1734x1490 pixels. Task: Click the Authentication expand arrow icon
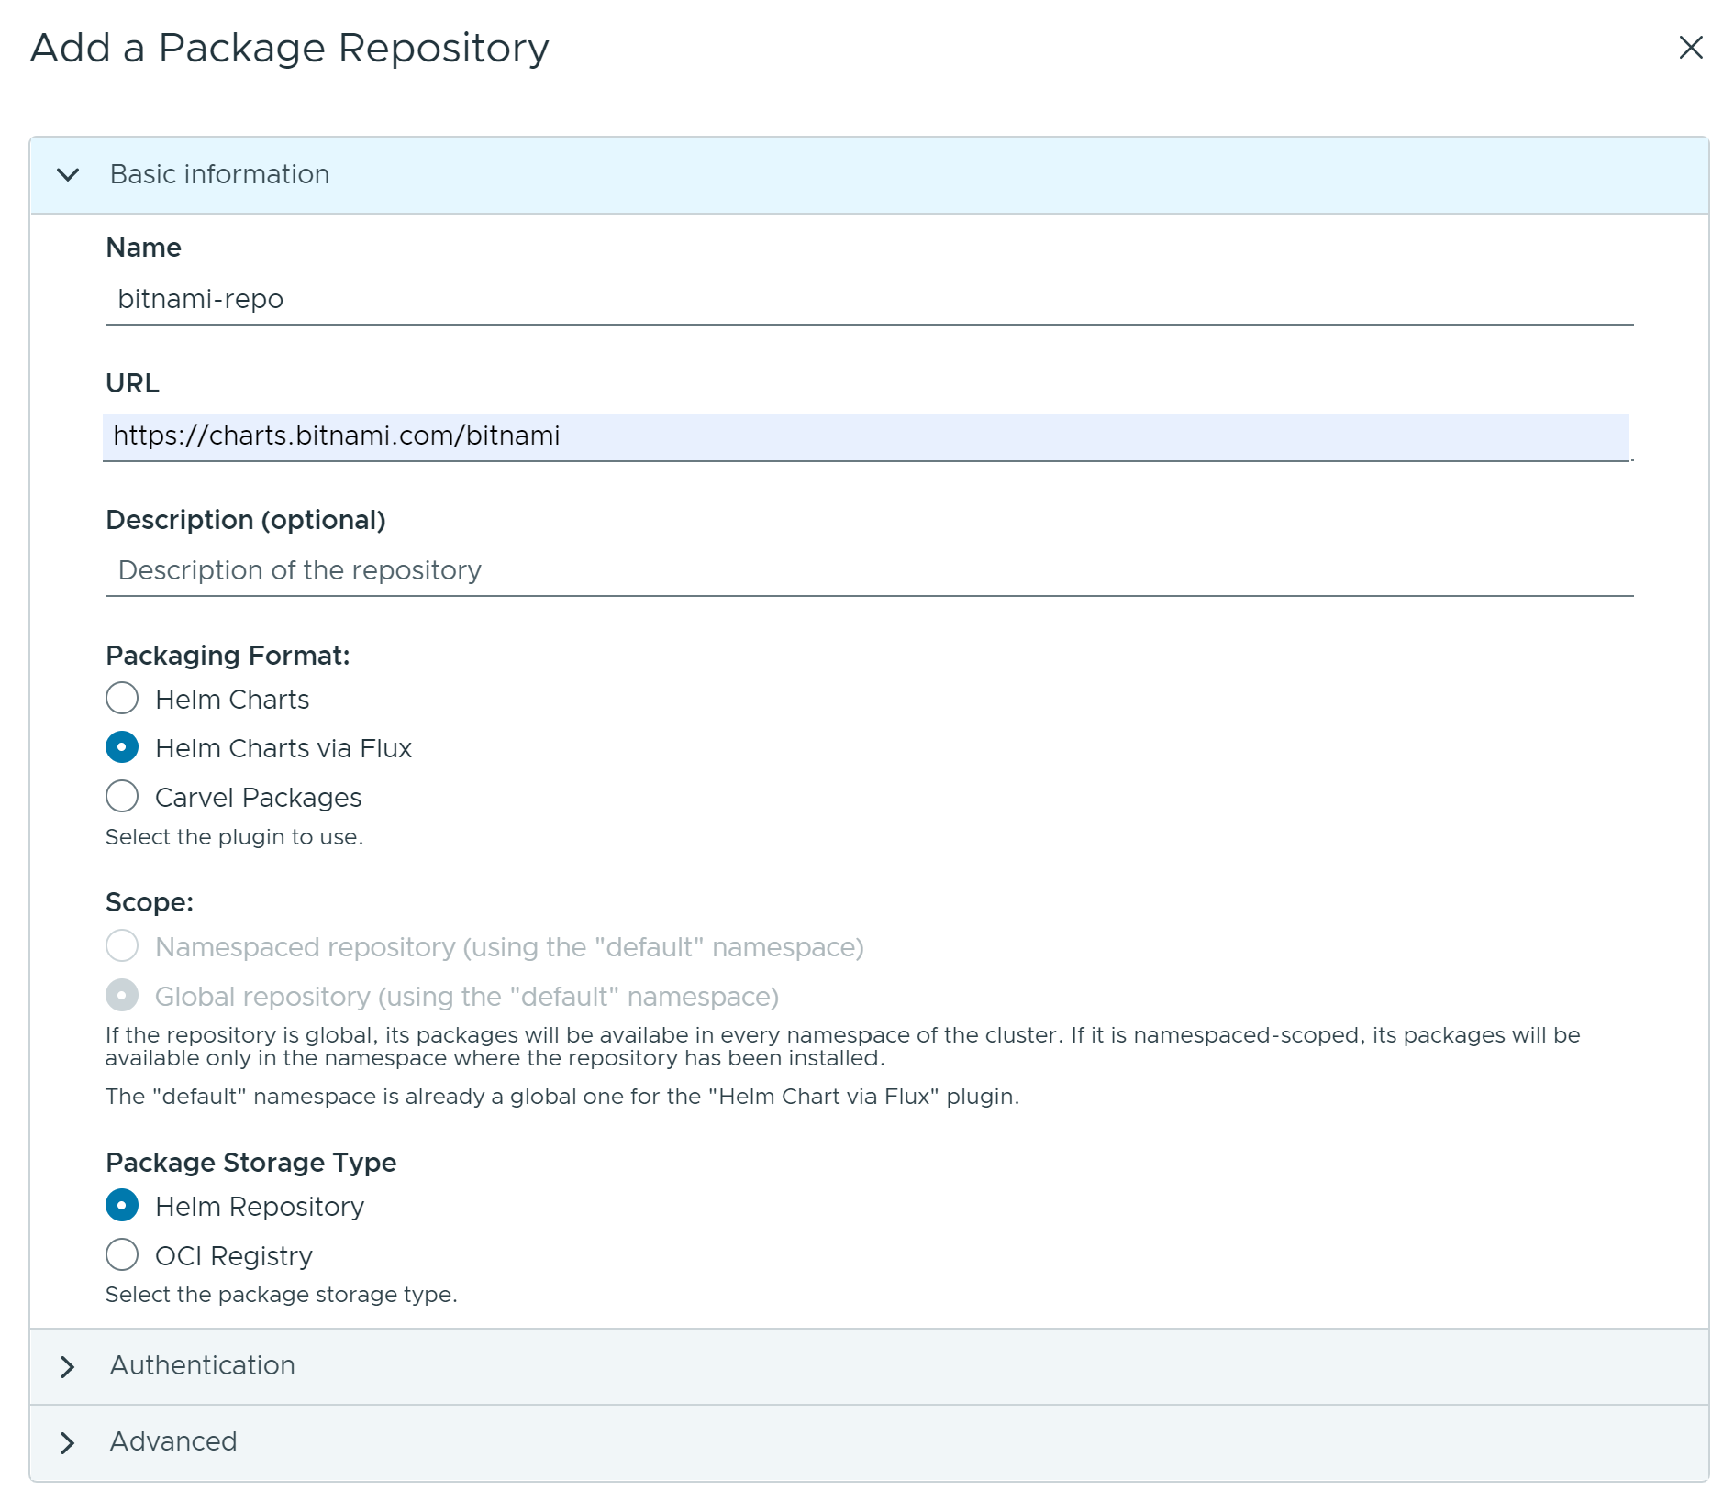click(x=68, y=1367)
